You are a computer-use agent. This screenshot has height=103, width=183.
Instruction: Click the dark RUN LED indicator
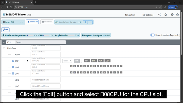tap(101, 61)
